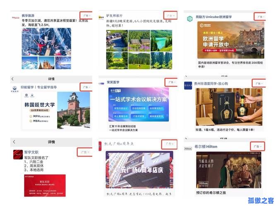Open Hilton hotel scene ad image
Viewport: 276px width, 207px height.
click(229, 170)
